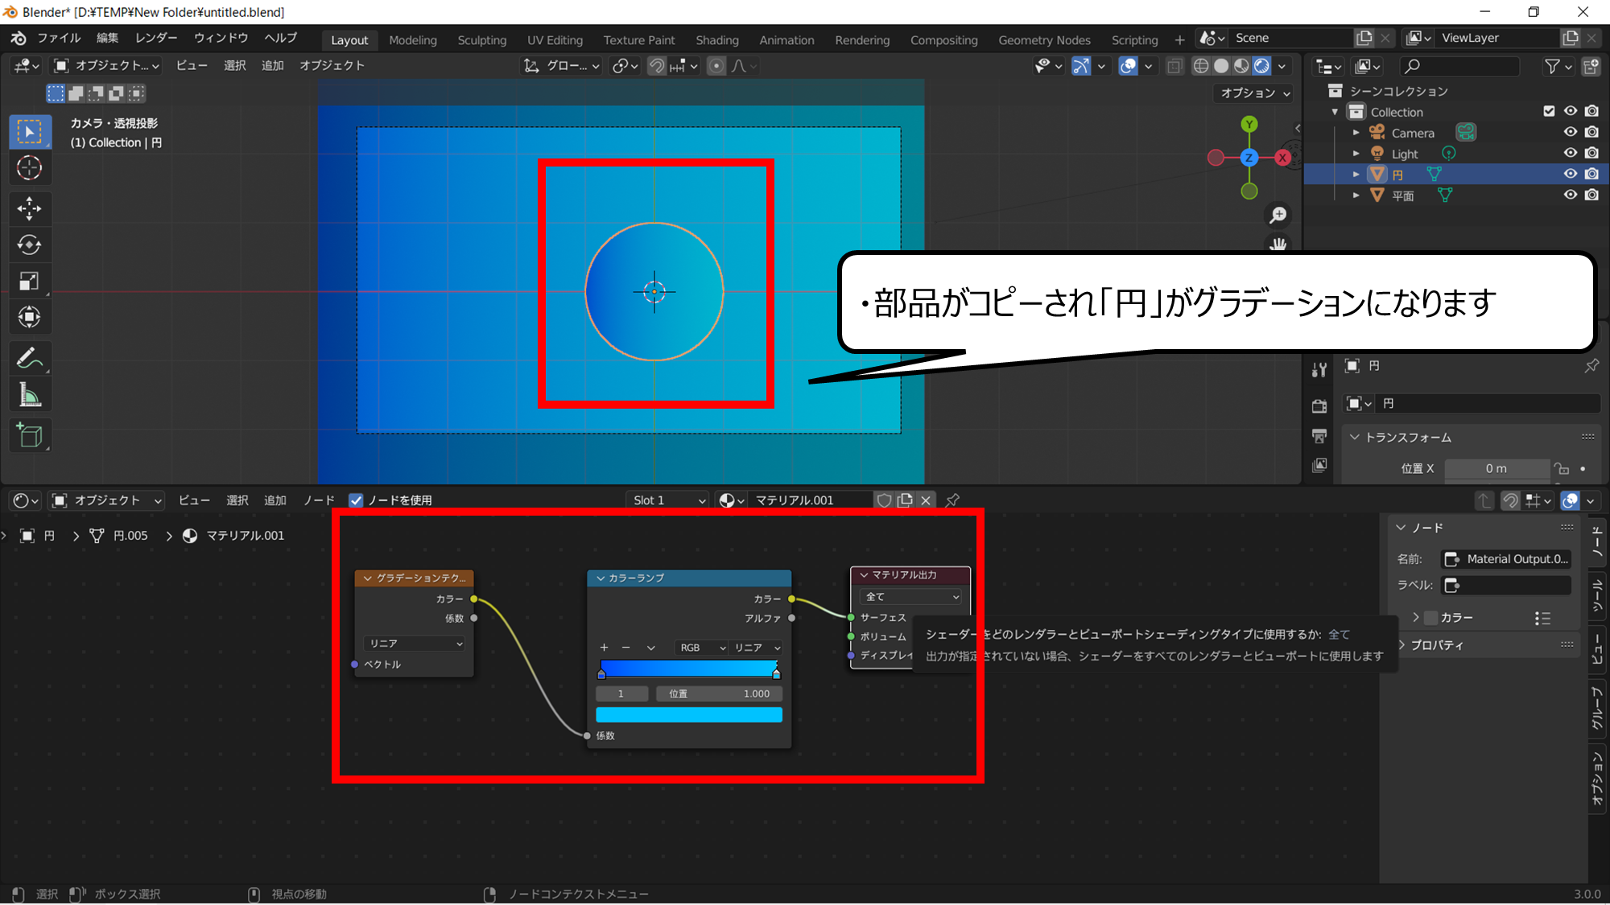The height and width of the screenshot is (905, 1610).
Task: Open the transform orientation グロー dropdown
Action: (561, 66)
